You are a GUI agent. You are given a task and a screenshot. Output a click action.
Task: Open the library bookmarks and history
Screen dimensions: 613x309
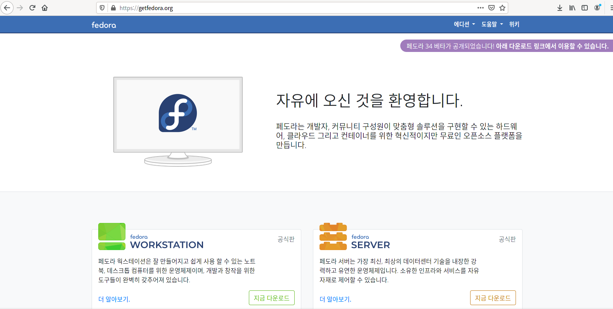coord(572,8)
